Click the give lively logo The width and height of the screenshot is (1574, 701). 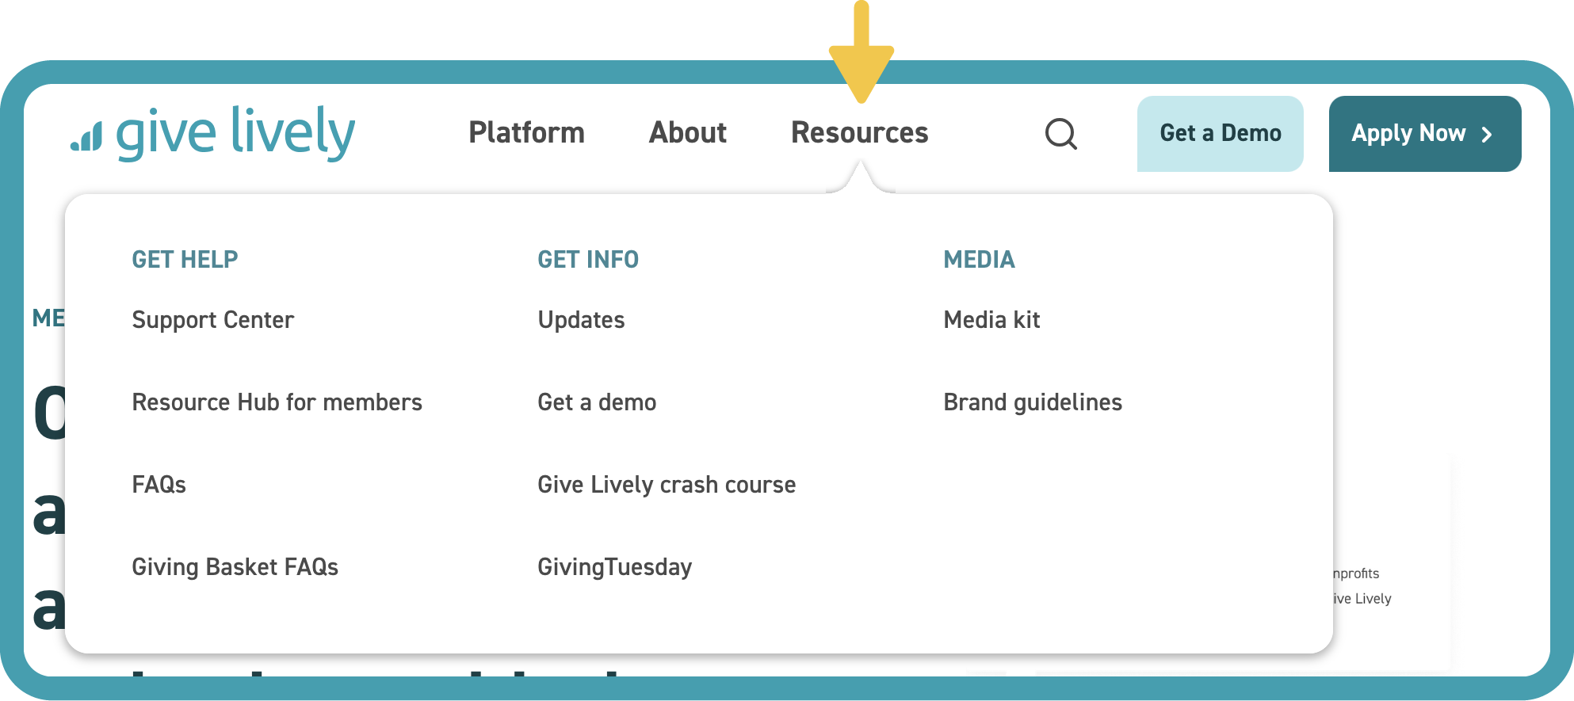tap(213, 132)
